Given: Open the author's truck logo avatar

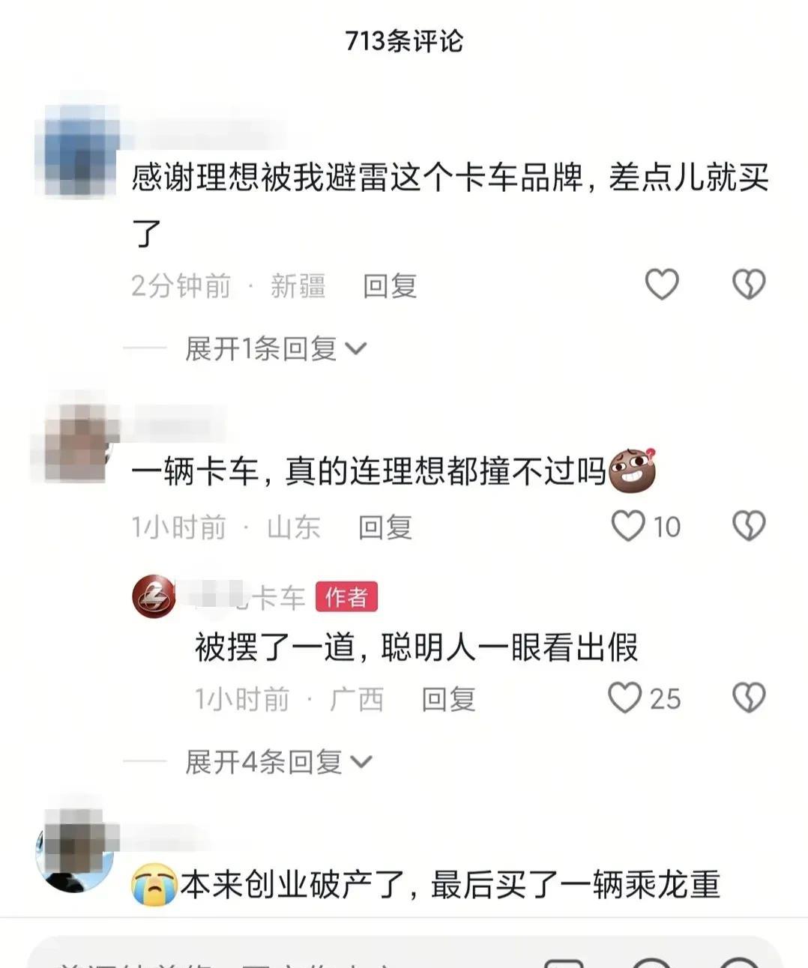Looking at the screenshot, I should (154, 597).
